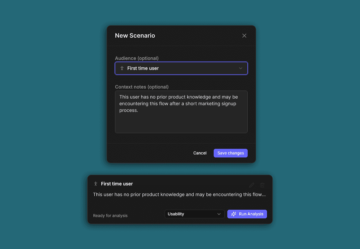The width and height of the screenshot is (360, 249).
Task: Click the pencil edit icon on scenario card
Action: pos(252,185)
